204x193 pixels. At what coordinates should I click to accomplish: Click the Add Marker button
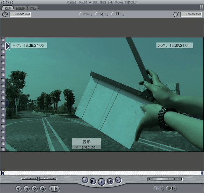pyautogui.click(x=42, y=189)
